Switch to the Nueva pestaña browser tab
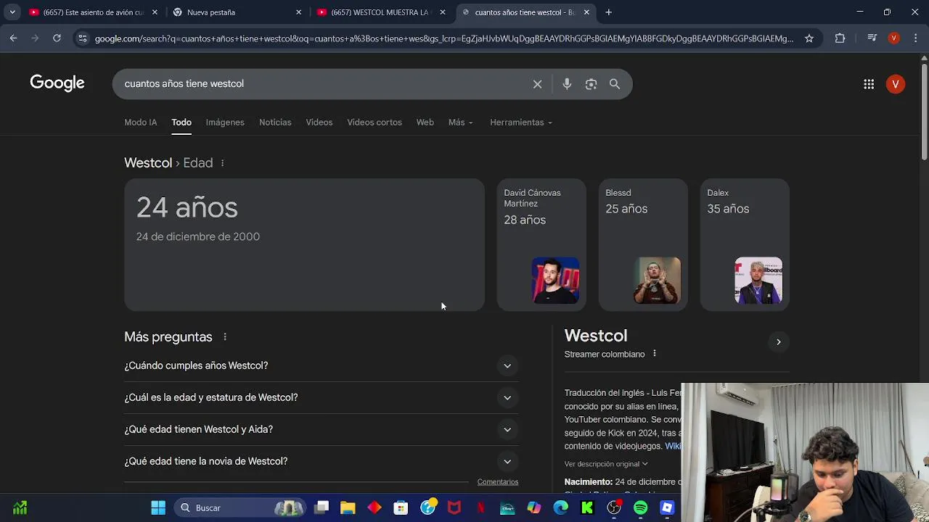 click(236, 12)
